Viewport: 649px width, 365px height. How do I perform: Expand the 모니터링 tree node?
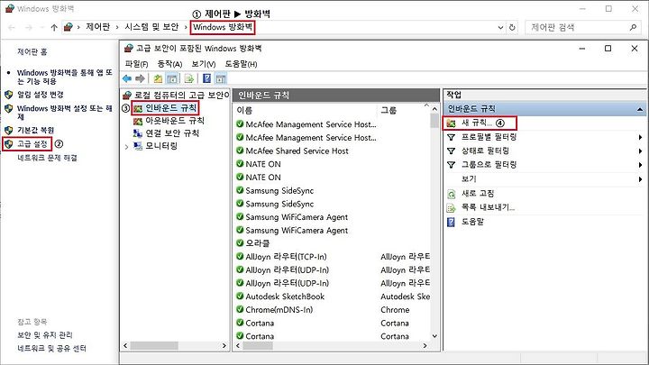click(x=127, y=147)
